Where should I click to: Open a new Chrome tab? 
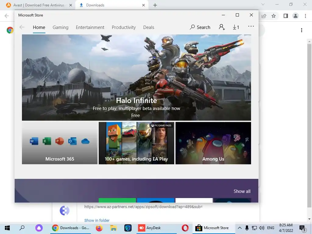[155, 5]
